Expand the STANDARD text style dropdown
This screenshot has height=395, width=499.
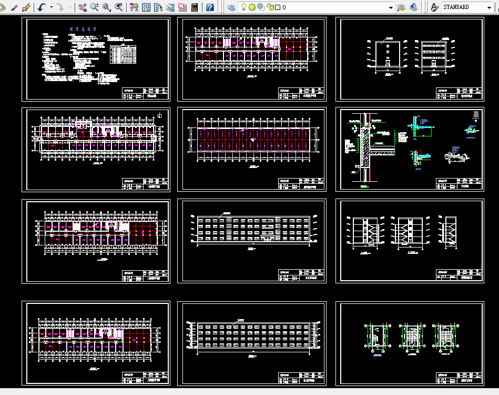(489, 7)
